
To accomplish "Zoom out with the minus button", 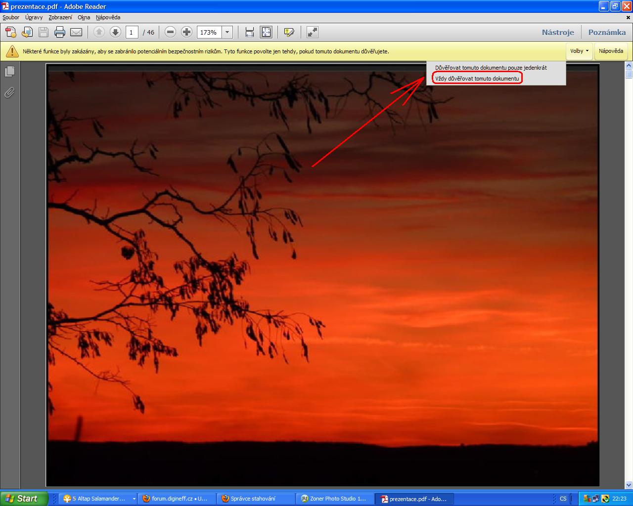I will pyautogui.click(x=170, y=32).
